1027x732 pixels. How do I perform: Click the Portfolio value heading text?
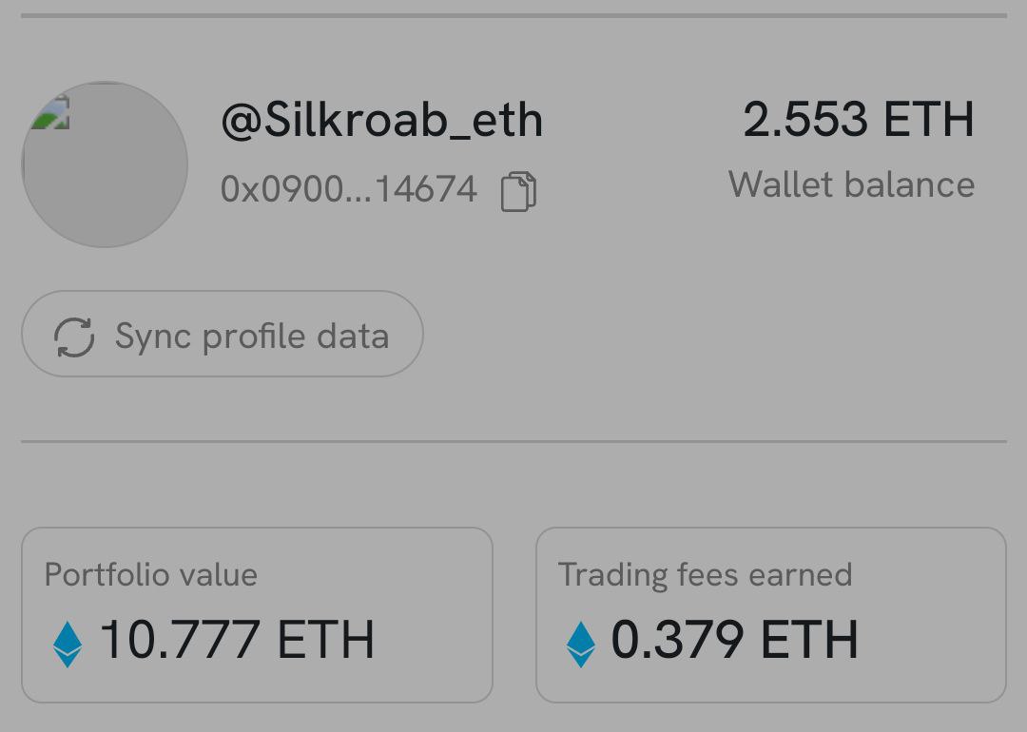click(151, 575)
